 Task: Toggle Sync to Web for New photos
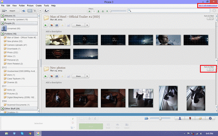210,69
